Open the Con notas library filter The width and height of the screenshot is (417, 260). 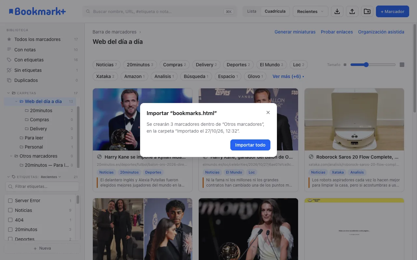42,50
